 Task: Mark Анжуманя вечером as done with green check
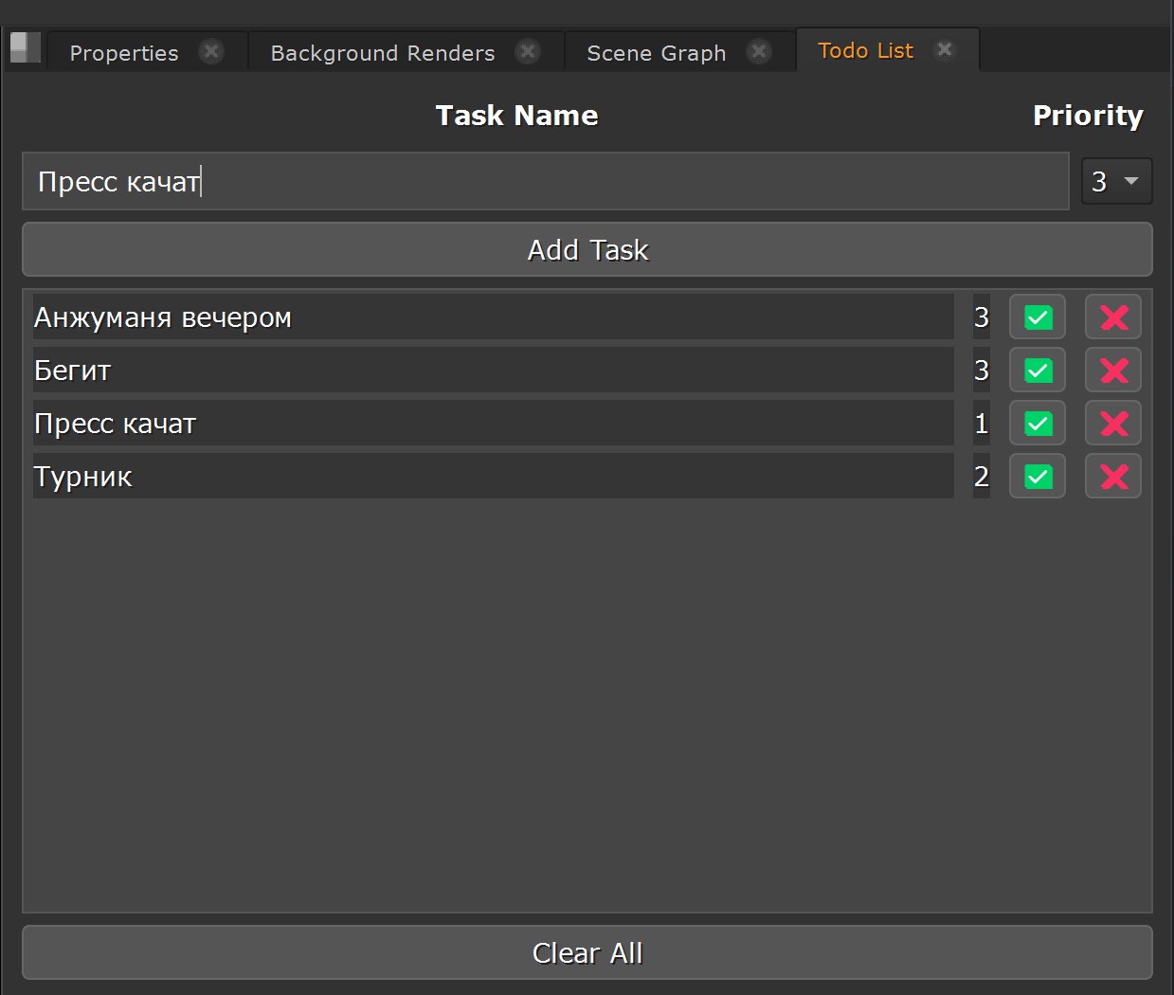point(1038,317)
